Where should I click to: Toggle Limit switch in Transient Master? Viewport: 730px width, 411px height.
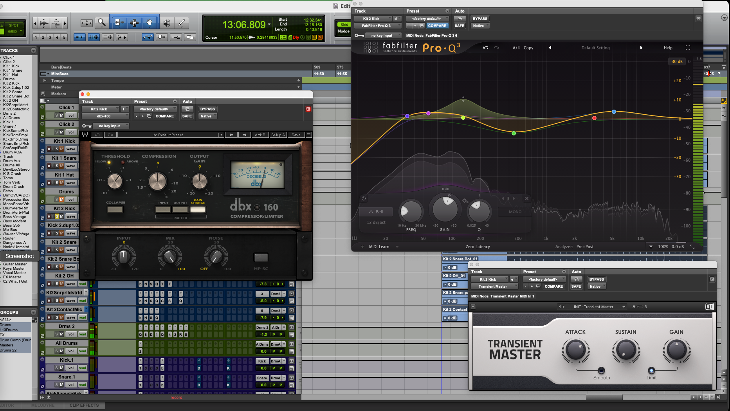(651, 370)
